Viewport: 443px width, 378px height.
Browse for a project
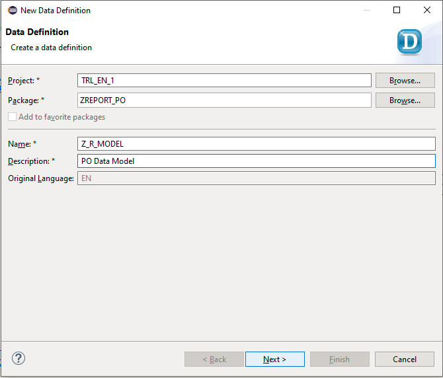pos(405,81)
